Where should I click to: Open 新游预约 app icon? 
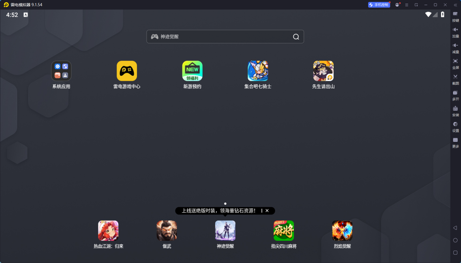[x=192, y=71]
